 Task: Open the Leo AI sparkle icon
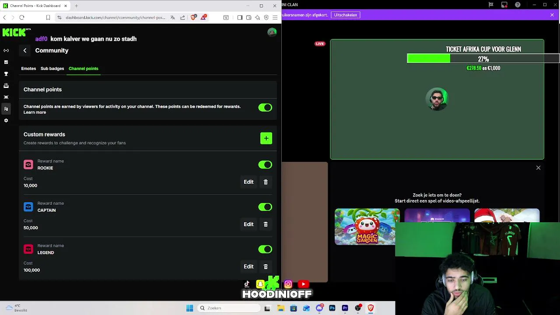point(257,17)
